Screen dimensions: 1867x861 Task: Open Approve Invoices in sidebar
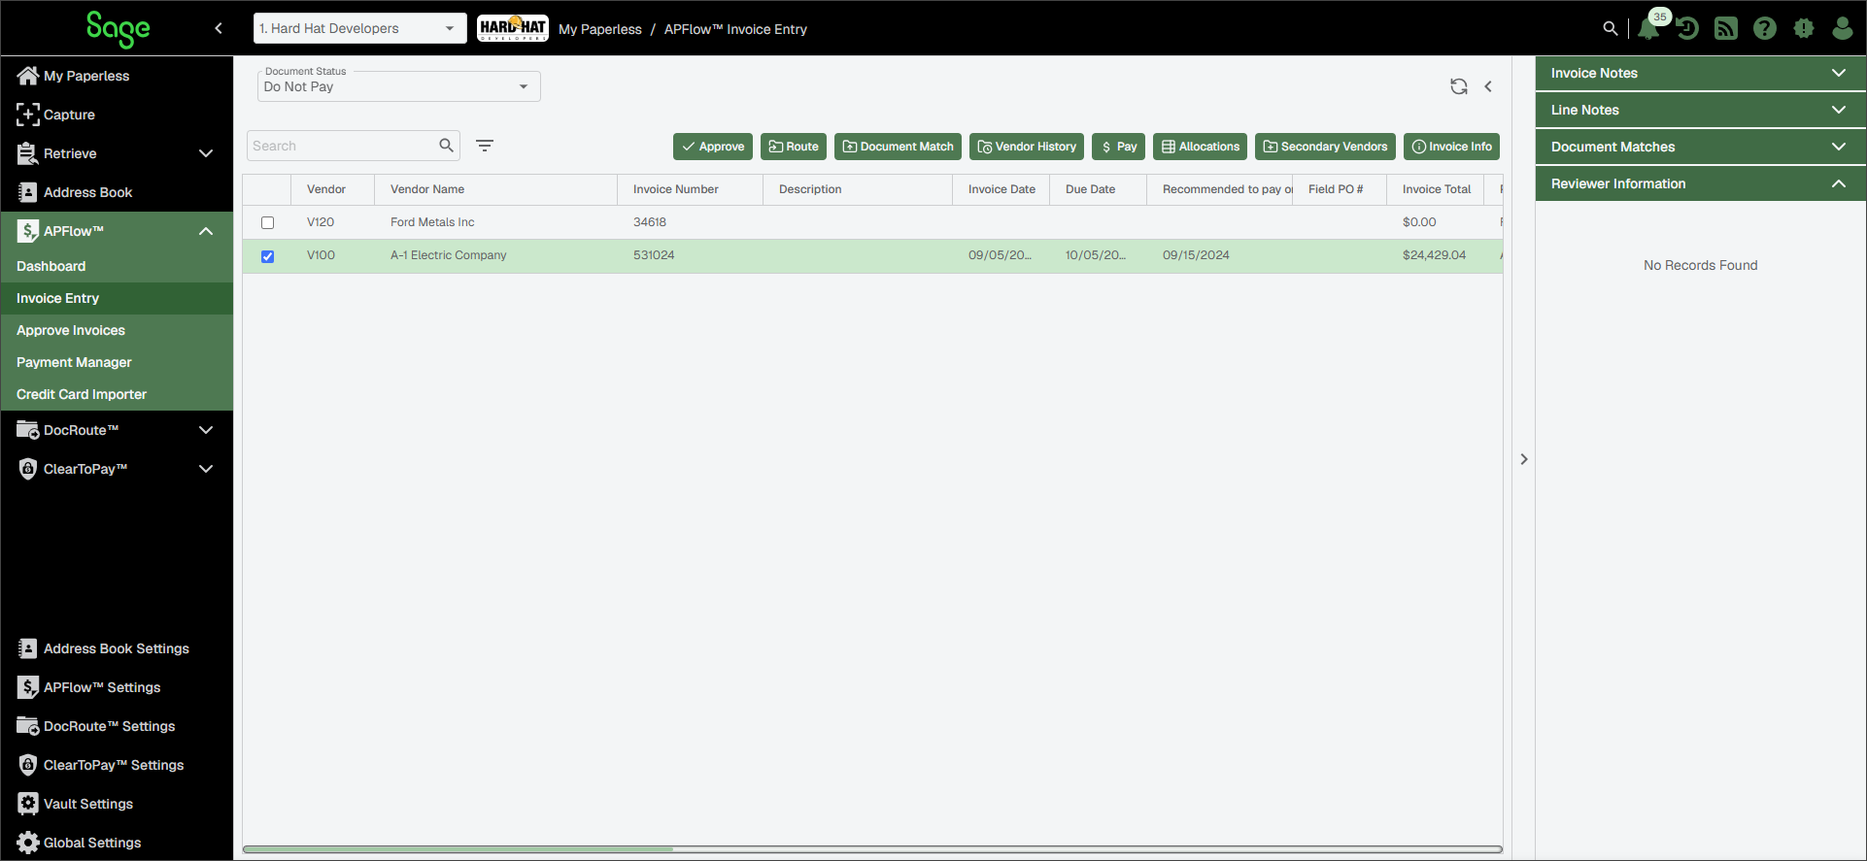(117, 330)
